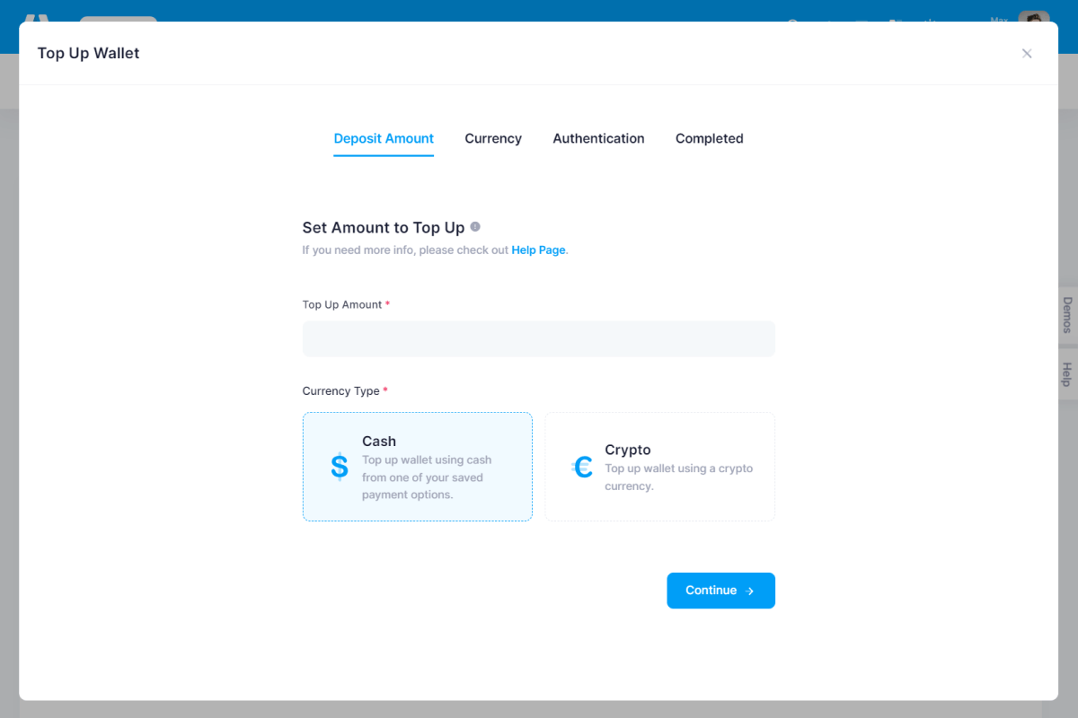
Task: Jump to the Completed step tab
Action: [709, 139]
